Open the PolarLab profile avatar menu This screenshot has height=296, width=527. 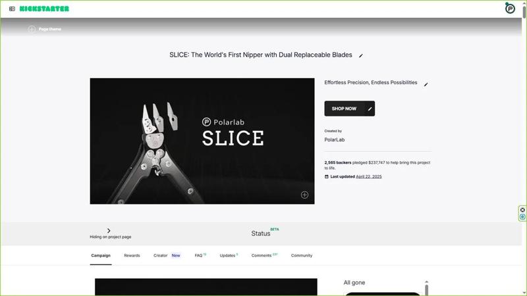[x=510, y=9]
